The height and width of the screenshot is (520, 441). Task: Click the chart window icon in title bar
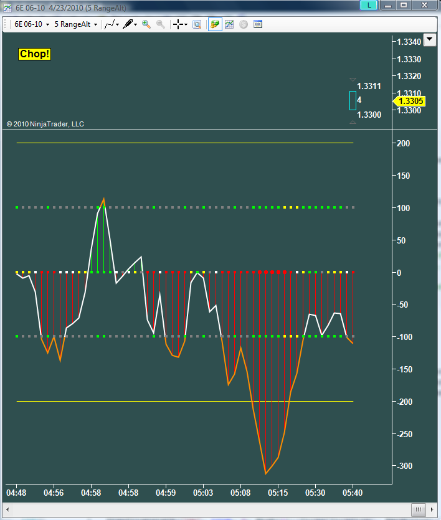pos(7,7)
